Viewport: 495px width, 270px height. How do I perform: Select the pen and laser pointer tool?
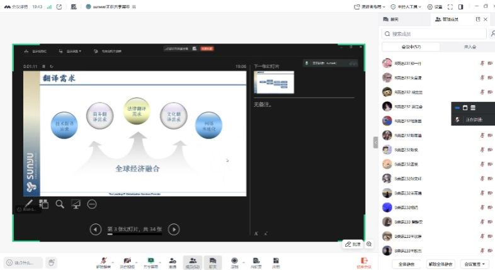28,204
